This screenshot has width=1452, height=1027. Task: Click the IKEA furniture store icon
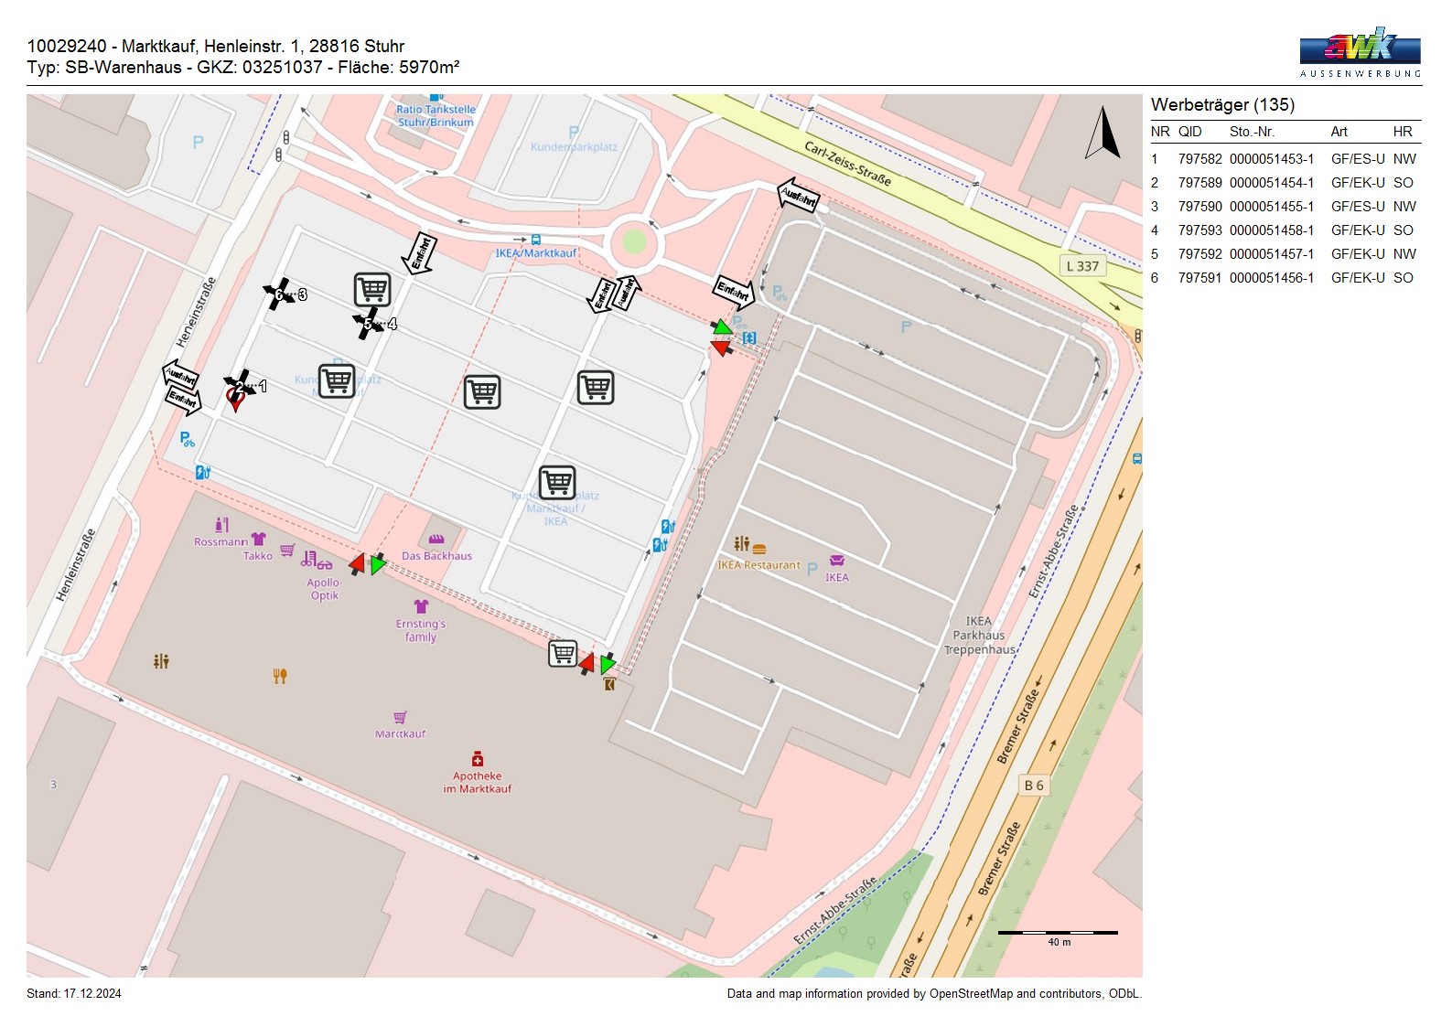coord(836,561)
